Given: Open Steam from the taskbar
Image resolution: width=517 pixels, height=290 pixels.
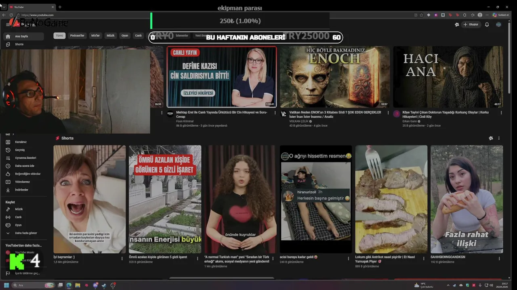Looking at the screenshot, I should point(104,285).
